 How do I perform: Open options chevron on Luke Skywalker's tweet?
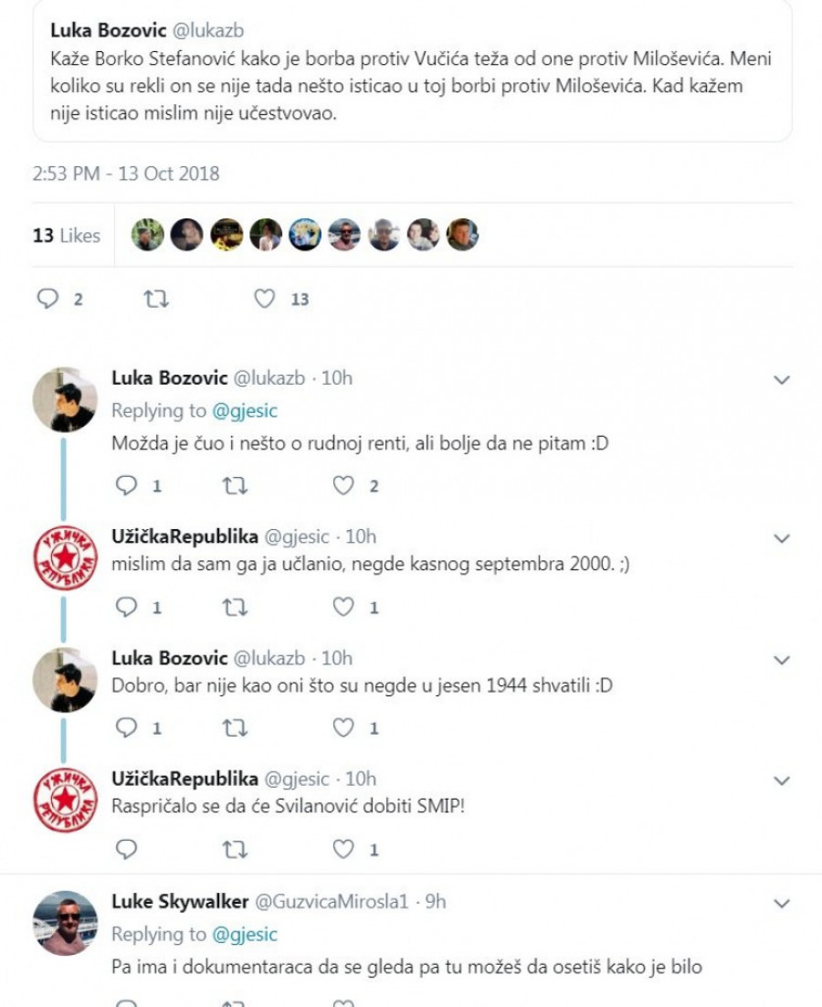pos(781,904)
